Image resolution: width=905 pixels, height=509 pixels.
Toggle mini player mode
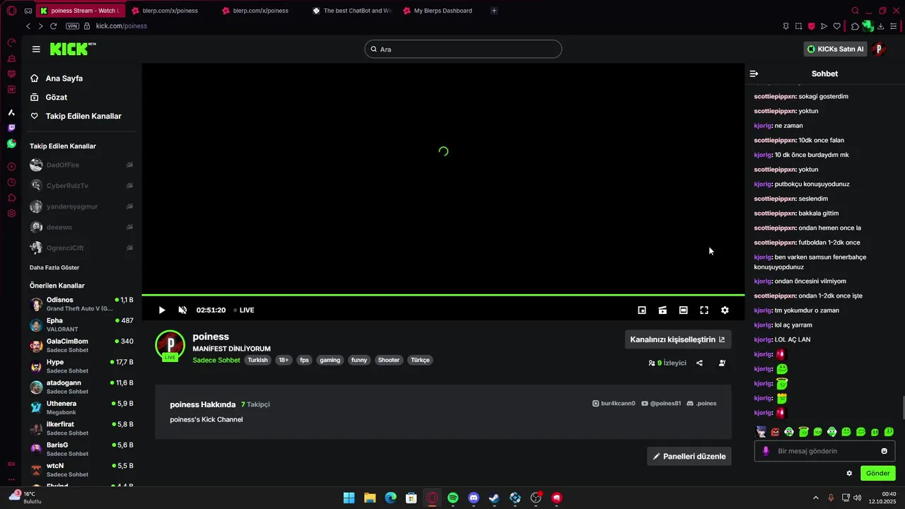(x=642, y=310)
